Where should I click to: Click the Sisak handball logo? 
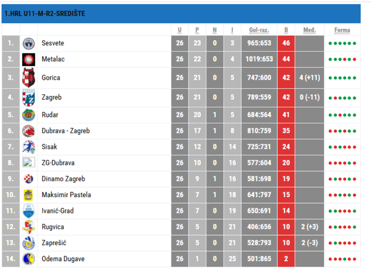point(29,147)
